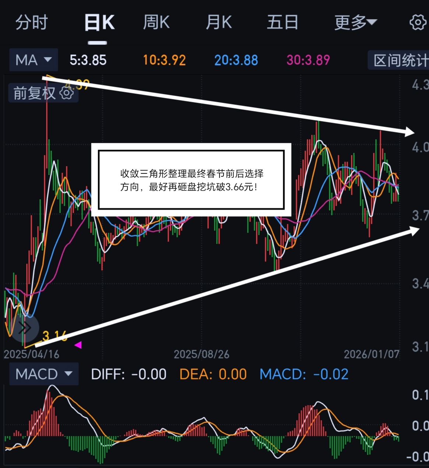This screenshot has height=468, width=429.
Task: Click the orange MA 10:3.92 label
Action: coord(164,60)
